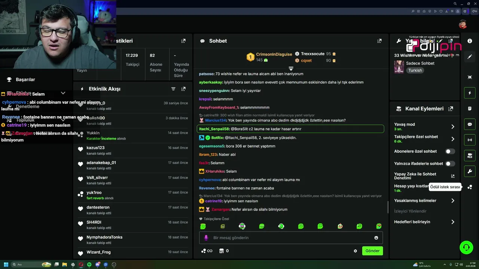Click username egesemsons5 in chat

[212, 146]
